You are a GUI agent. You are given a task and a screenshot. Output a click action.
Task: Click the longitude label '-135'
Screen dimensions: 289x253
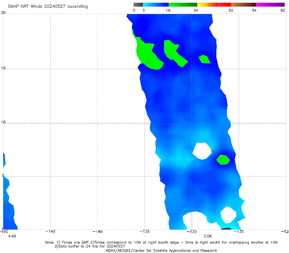[x=144, y=232]
